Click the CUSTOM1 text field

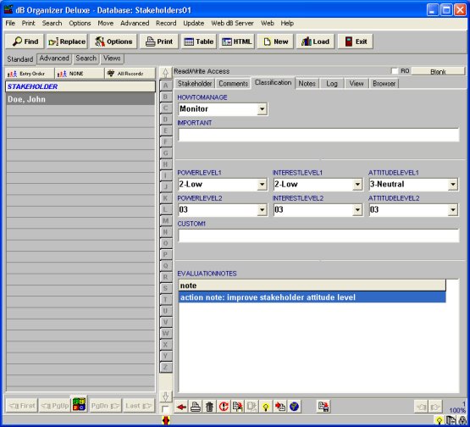click(318, 236)
